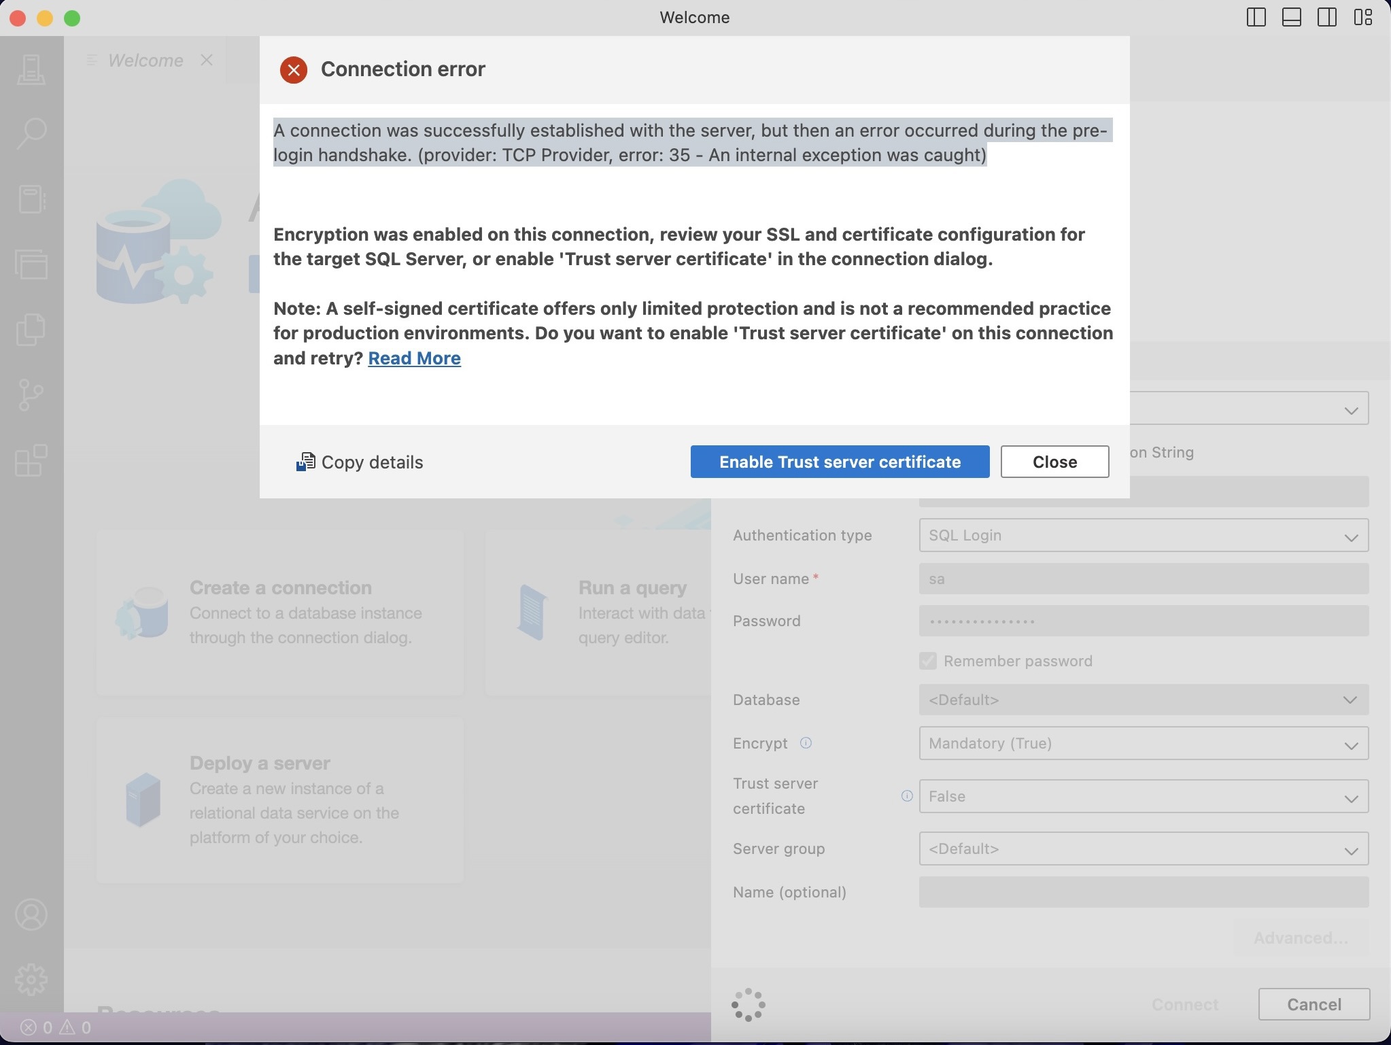Open the Source Control view

click(x=31, y=394)
